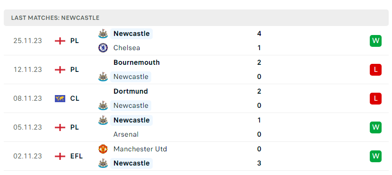Click Newcastle crest in the Arsenal match

point(103,120)
